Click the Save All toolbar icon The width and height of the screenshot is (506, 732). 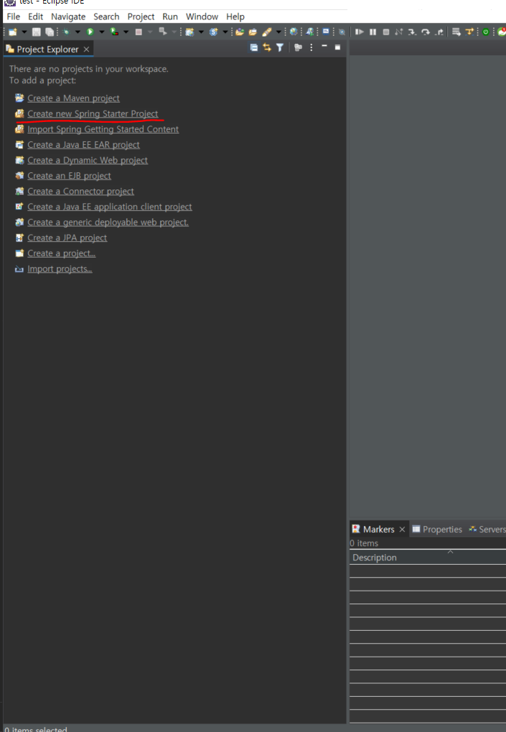[50, 32]
